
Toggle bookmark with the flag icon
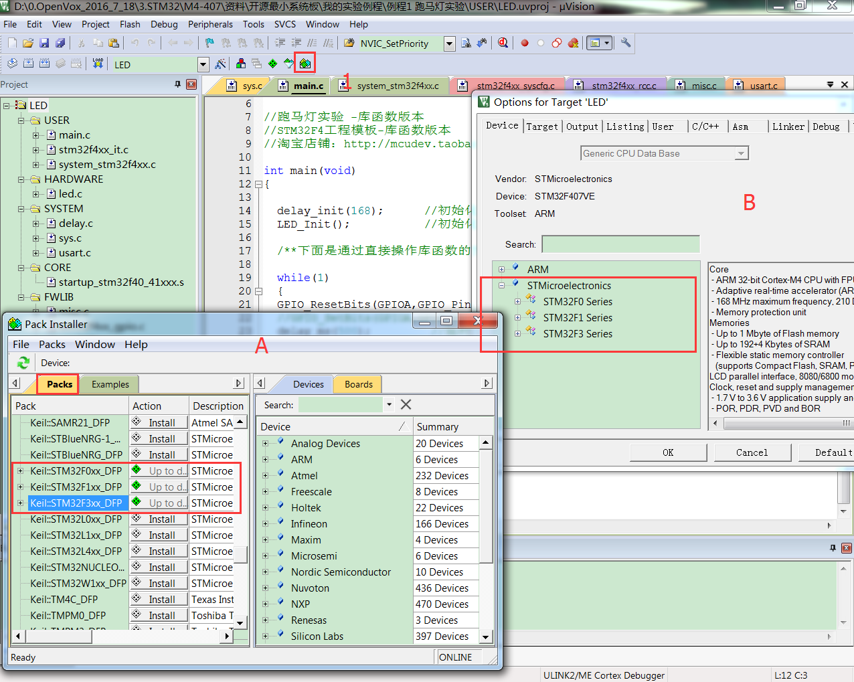point(209,43)
